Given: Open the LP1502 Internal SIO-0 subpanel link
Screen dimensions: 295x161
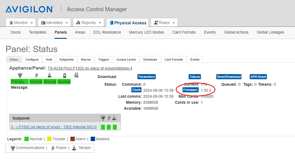Looking at the screenshot, I should pyautogui.click(x=53, y=127).
